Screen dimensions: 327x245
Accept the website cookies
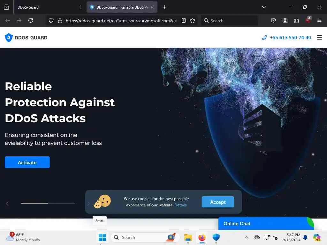218,202
